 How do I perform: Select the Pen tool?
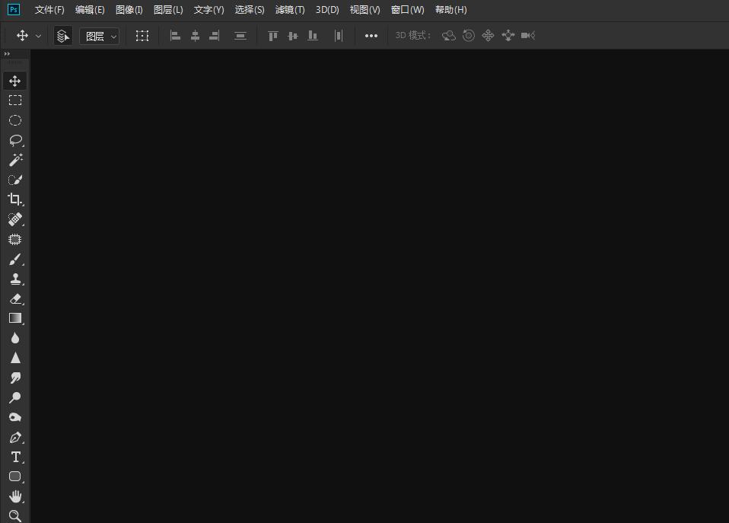[14, 438]
